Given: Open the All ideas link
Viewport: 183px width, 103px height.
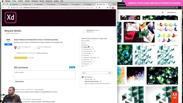Looking at the screenshot, I should (83, 43).
